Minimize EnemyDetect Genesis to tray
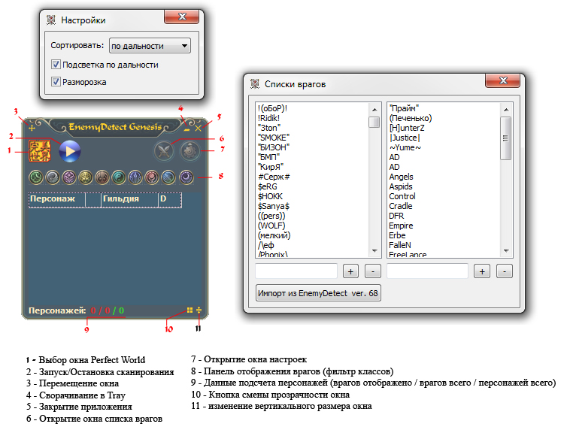Viewport: 567px width, 439px height. point(186,129)
